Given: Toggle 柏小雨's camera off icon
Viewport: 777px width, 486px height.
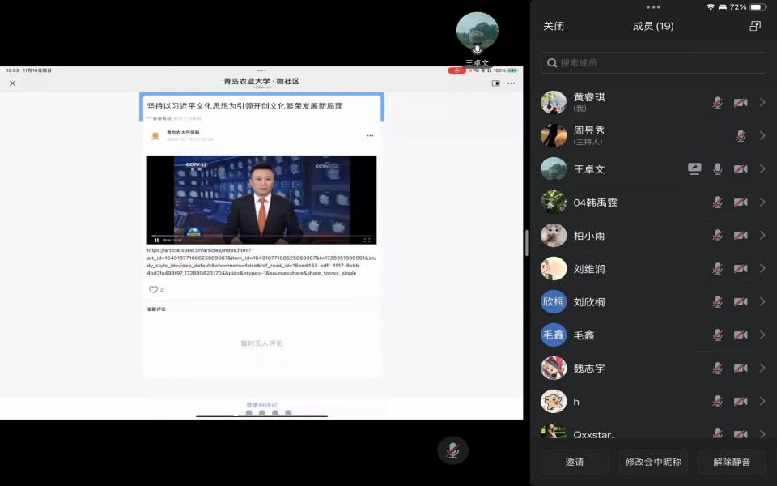Looking at the screenshot, I should (740, 235).
